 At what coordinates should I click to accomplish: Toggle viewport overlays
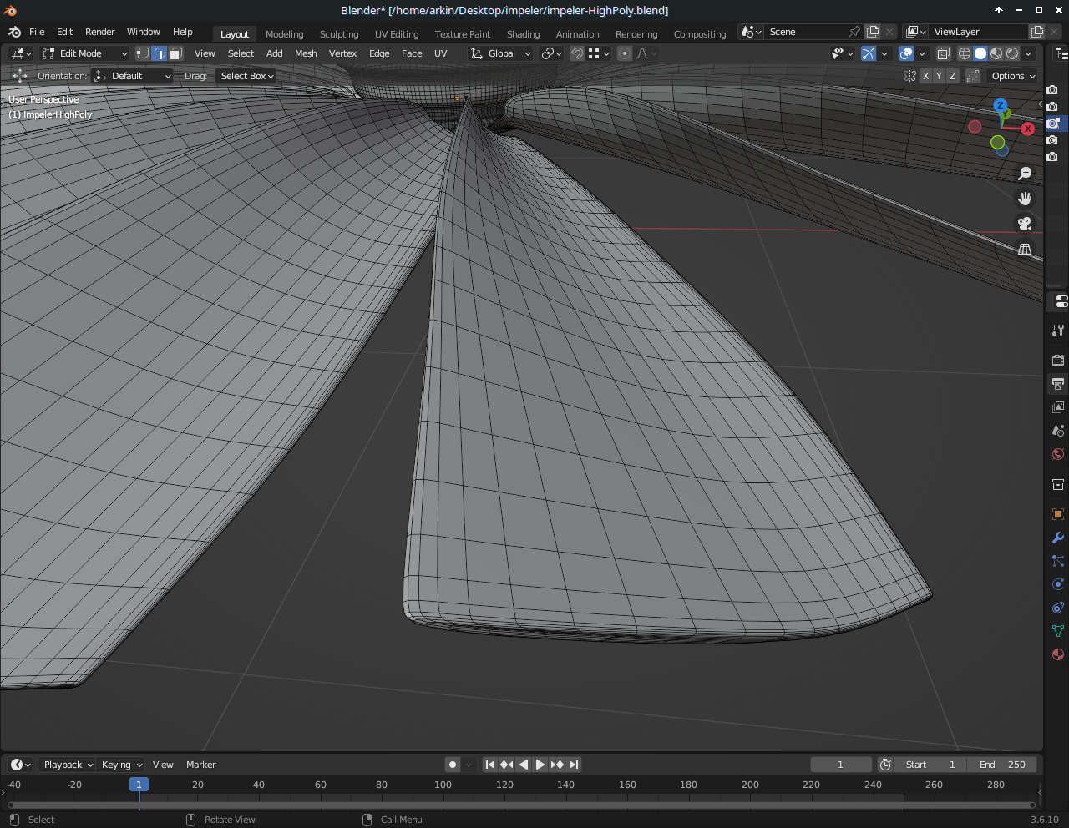click(906, 53)
